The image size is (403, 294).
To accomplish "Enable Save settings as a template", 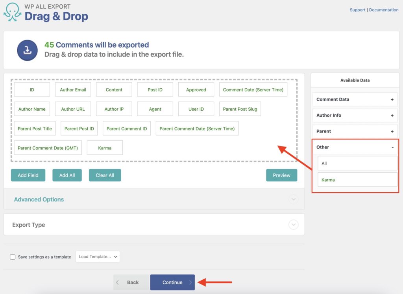I will click(12, 257).
